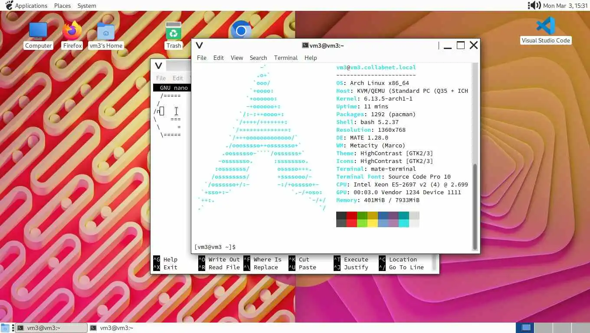590x333 pixels.
Task: Click nano's ^X Exit shortcut
Action: pyautogui.click(x=165, y=267)
